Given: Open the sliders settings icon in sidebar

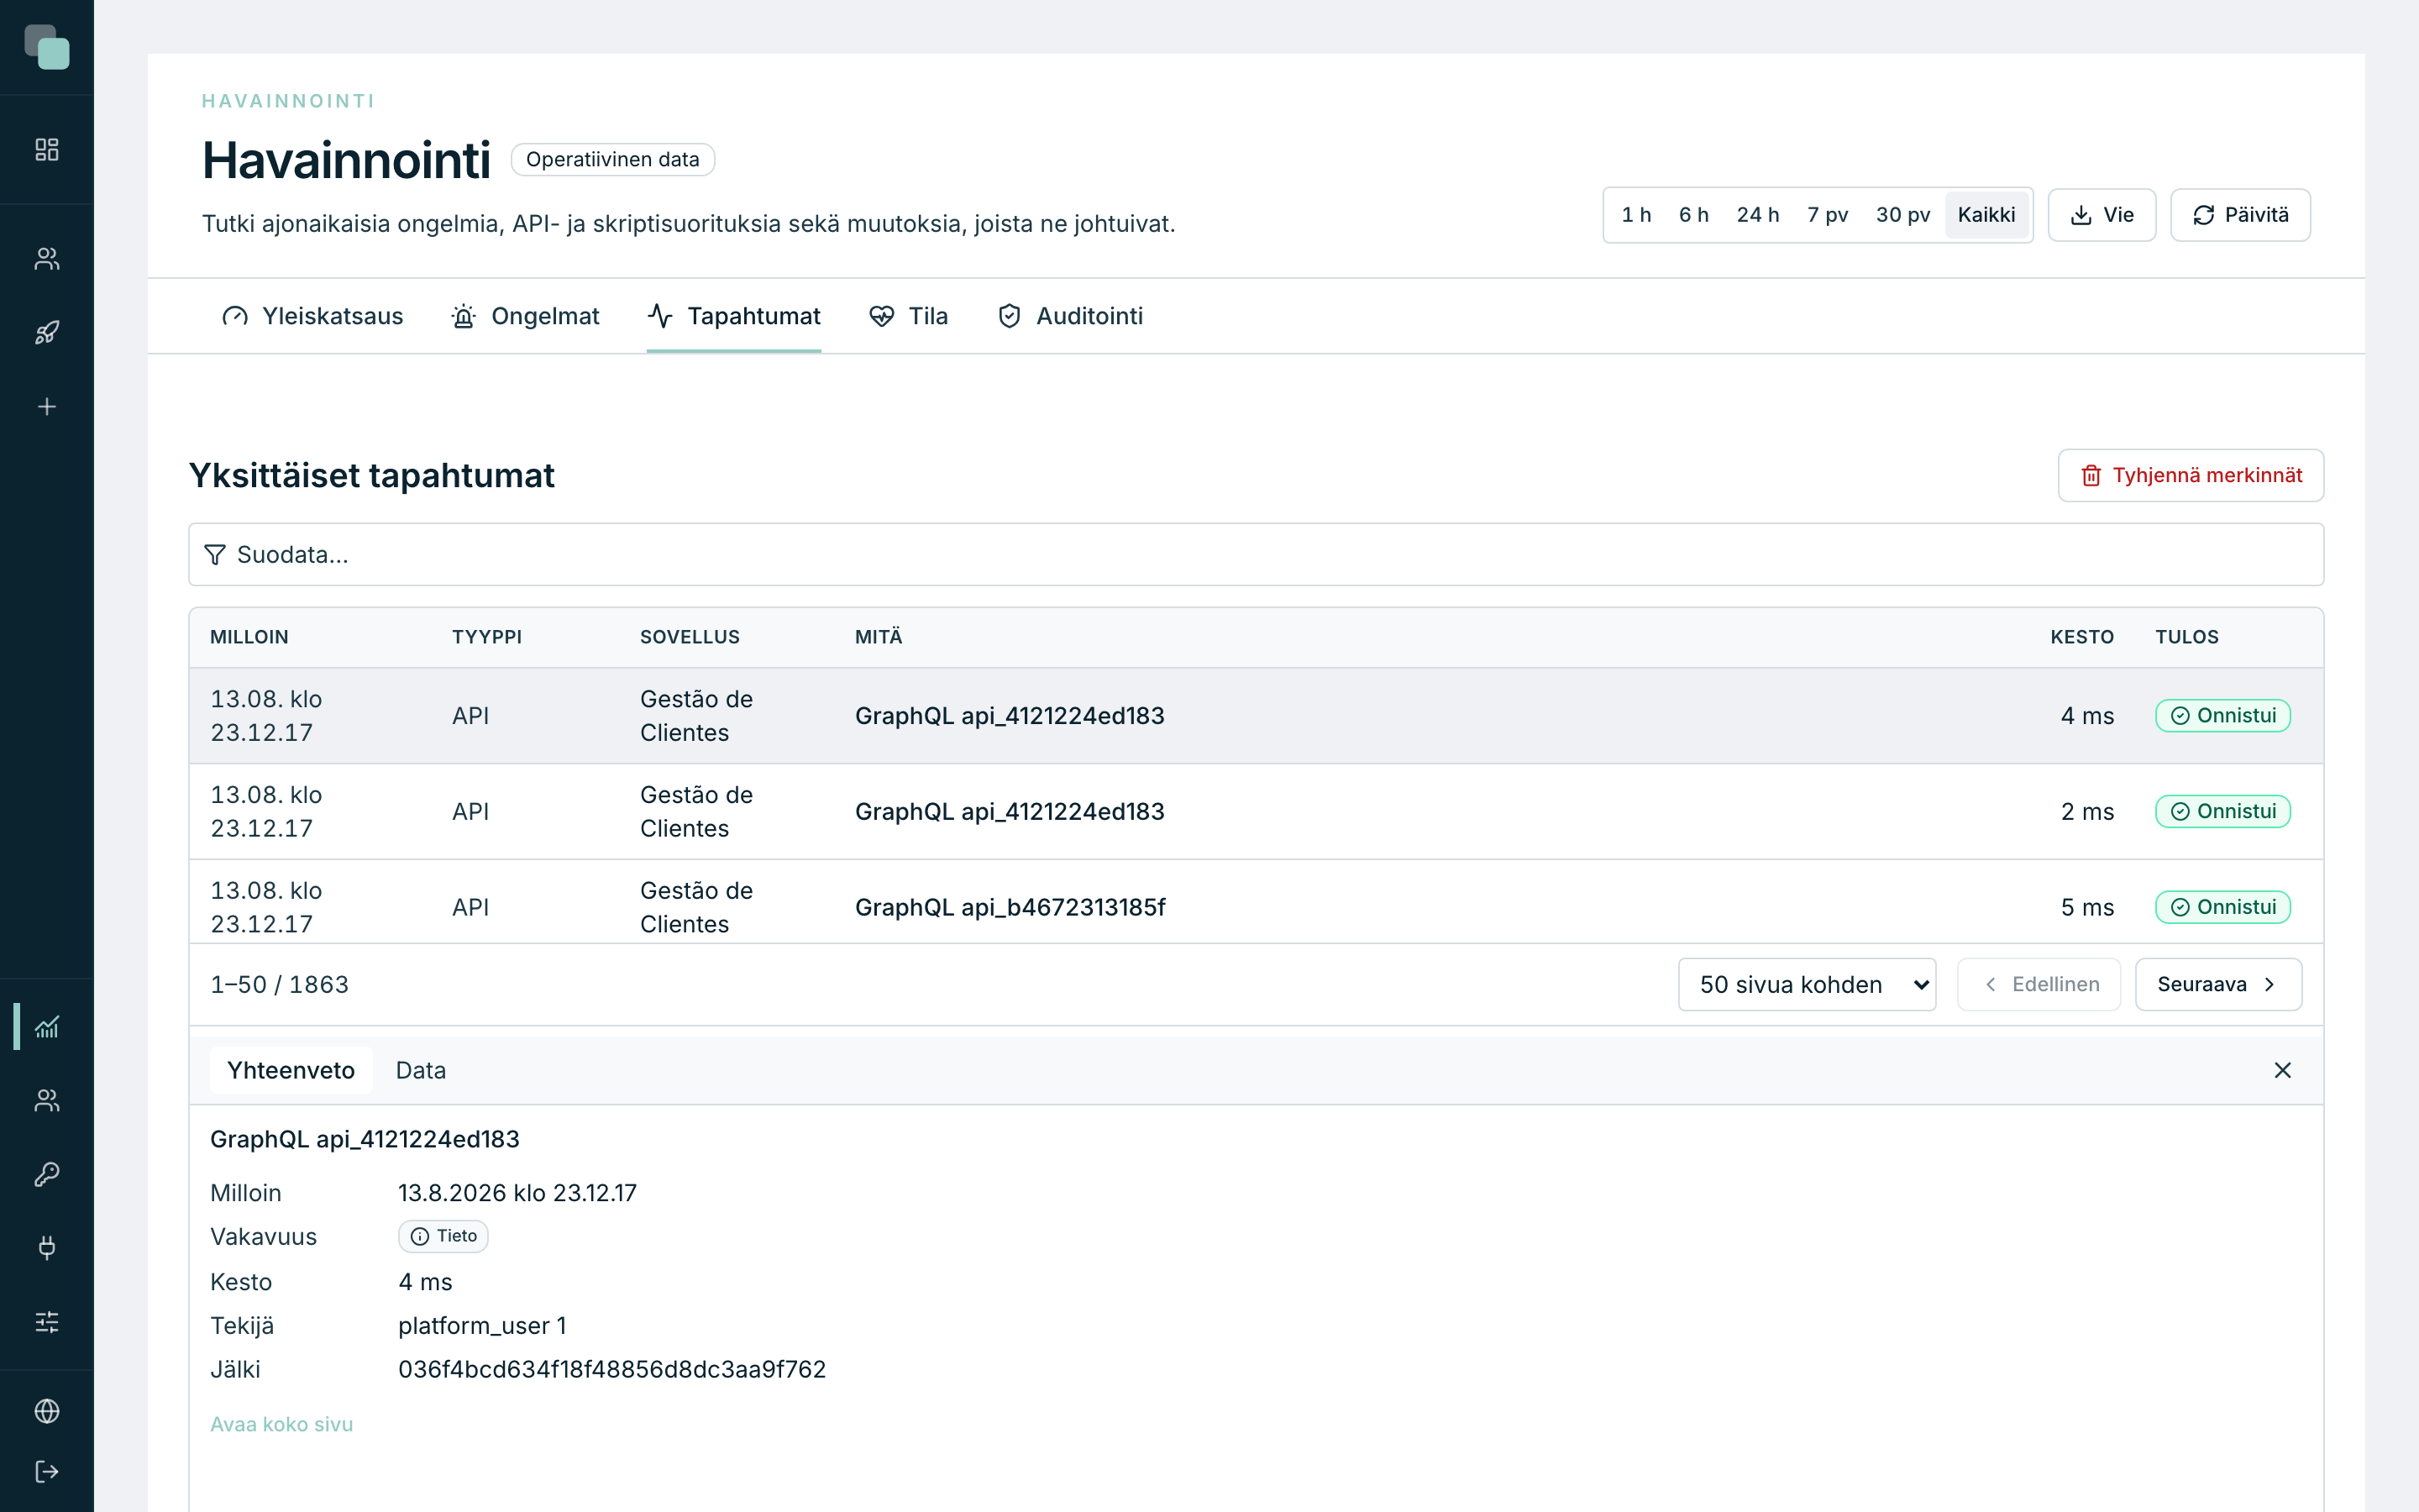Looking at the screenshot, I should (x=47, y=1322).
